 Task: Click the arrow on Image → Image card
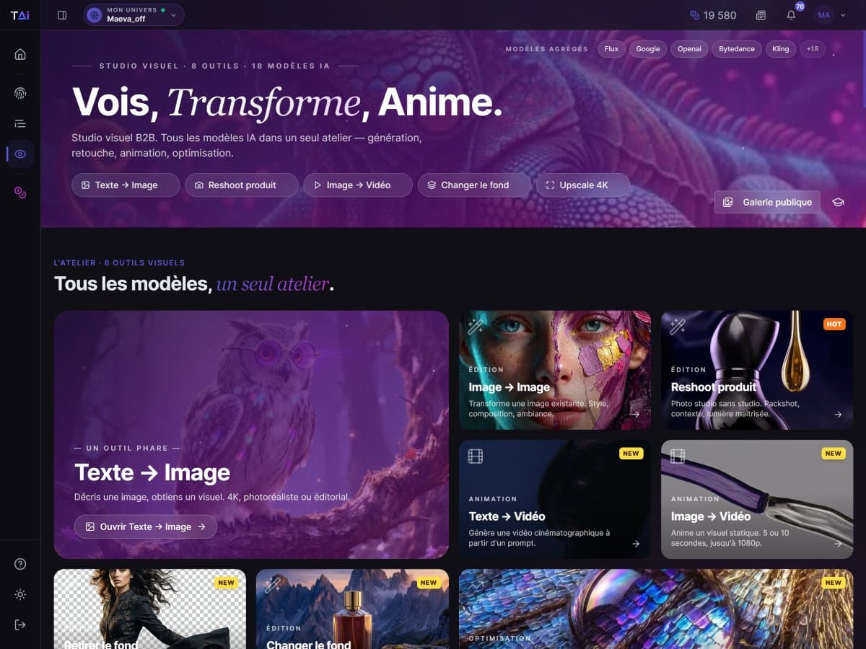point(635,415)
